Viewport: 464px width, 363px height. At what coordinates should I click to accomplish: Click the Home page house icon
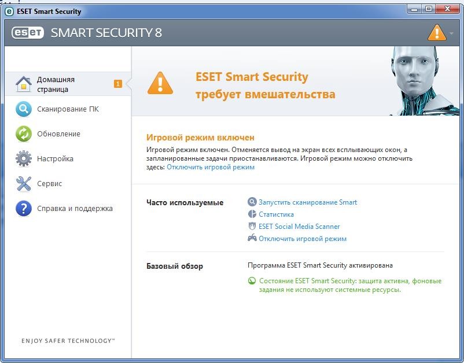23,84
